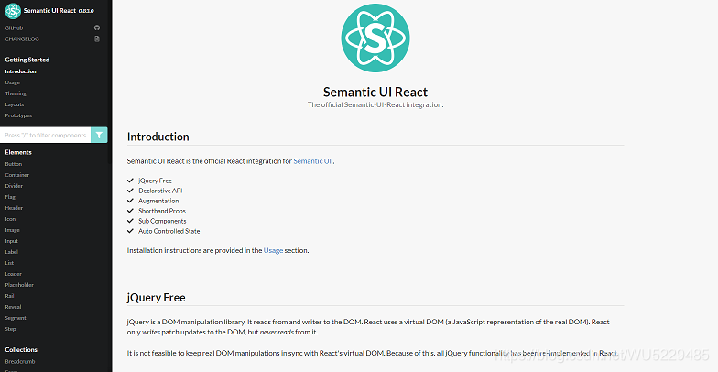Select Introduction in the sidebar
Image resolution: width=718 pixels, height=372 pixels.
[20, 71]
